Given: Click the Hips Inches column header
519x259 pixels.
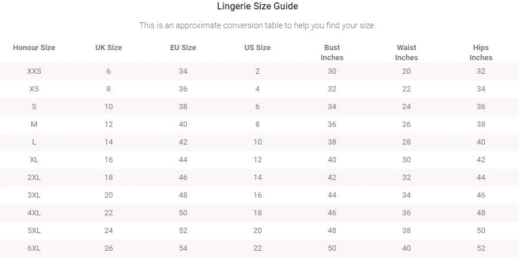Looking at the screenshot, I should pos(481,53).
